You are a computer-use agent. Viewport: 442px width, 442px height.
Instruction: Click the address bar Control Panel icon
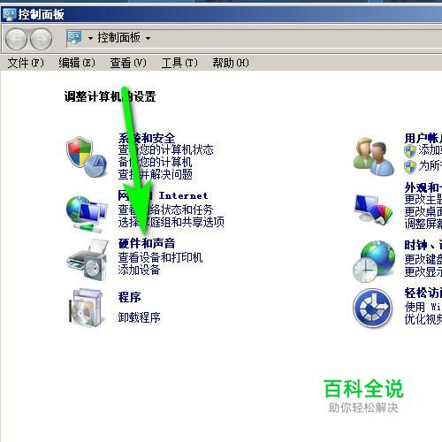[x=74, y=37]
